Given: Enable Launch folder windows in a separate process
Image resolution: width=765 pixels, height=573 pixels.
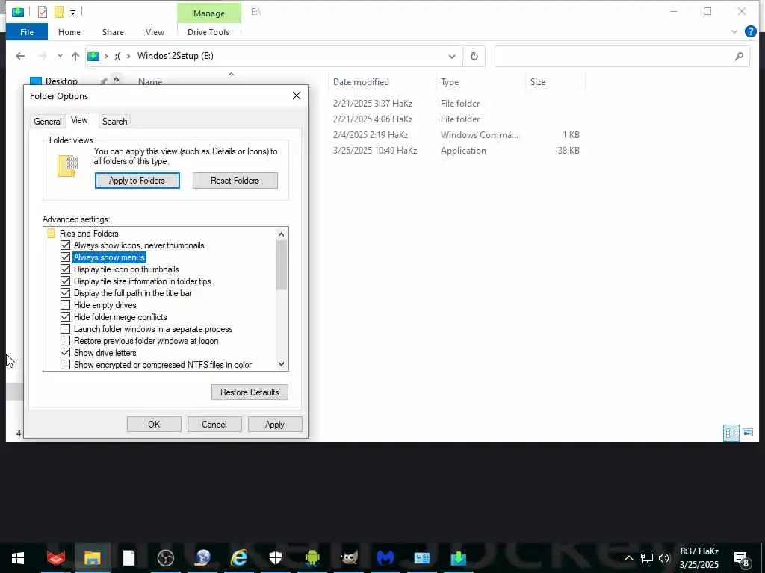Looking at the screenshot, I should coord(66,329).
